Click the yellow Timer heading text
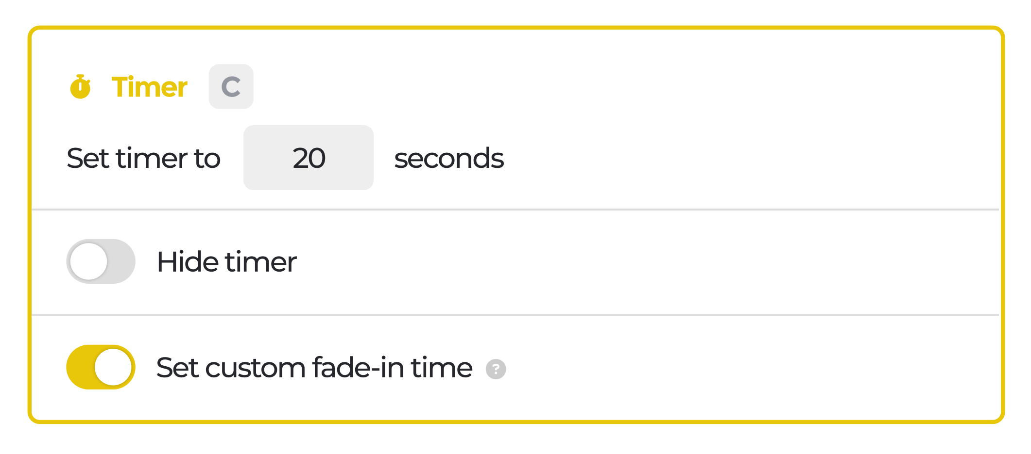Image resolution: width=1031 pixels, height=454 pixels. pos(149,87)
